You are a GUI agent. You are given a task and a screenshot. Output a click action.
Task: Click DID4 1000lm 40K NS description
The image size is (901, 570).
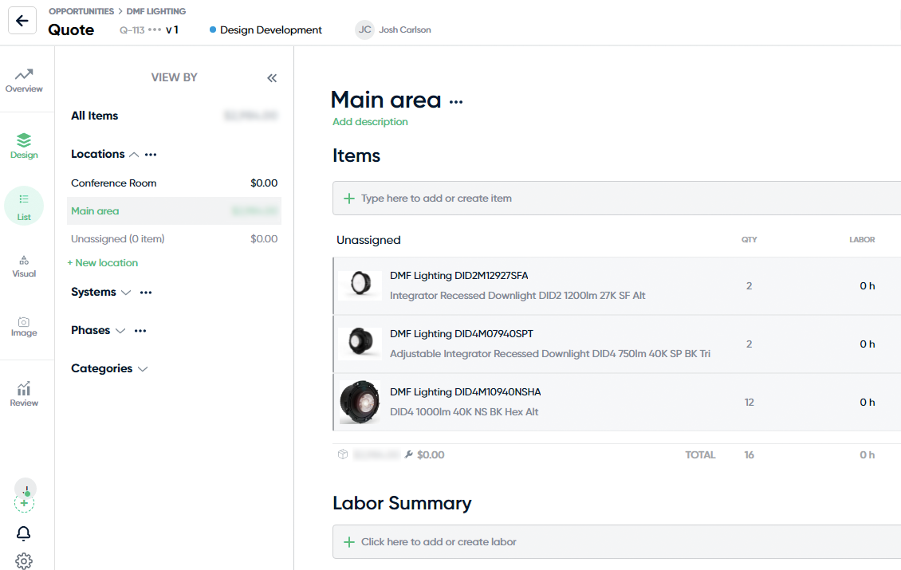pyautogui.click(x=464, y=412)
